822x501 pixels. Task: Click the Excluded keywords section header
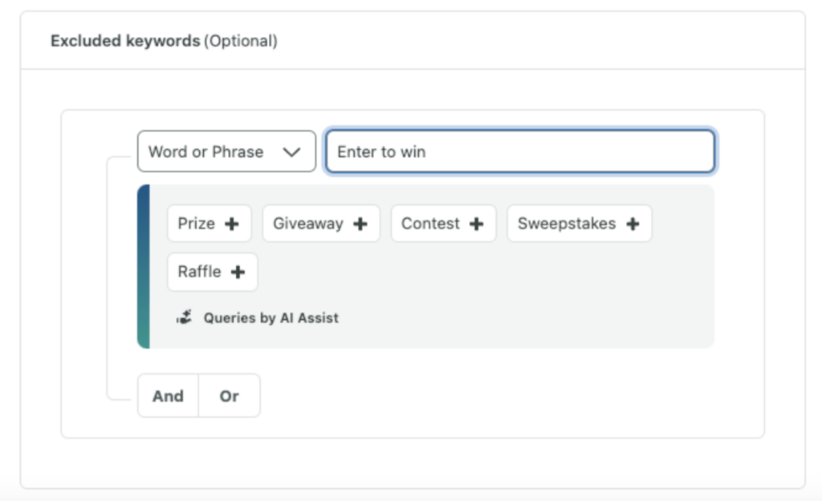point(125,41)
